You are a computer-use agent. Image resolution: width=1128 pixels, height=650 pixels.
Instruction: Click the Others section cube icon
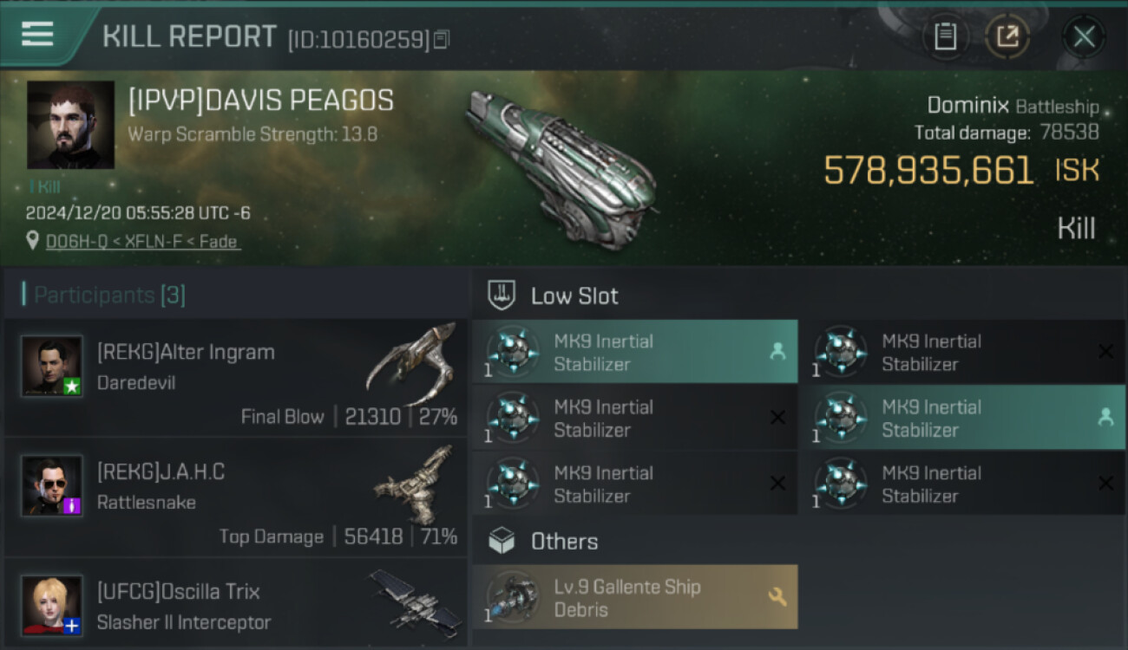(x=502, y=542)
